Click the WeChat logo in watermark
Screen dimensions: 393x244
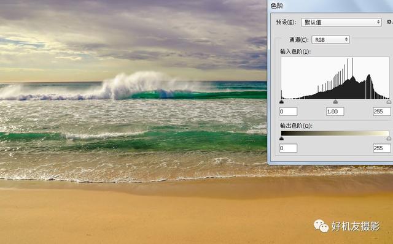coord(321,226)
